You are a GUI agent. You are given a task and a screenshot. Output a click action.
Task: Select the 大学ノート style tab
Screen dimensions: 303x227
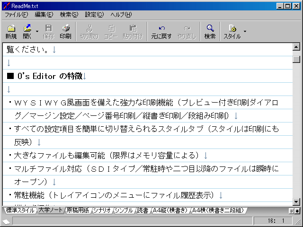[51, 210]
